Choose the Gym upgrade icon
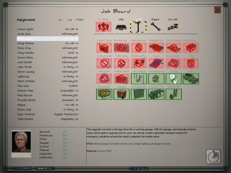Screen dimensions: 231x173 click(156, 63)
